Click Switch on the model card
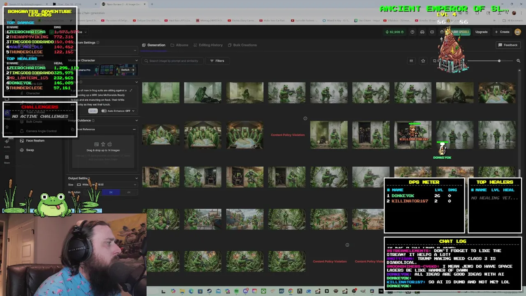The image size is (526, 296). click(x=127, y=70)
